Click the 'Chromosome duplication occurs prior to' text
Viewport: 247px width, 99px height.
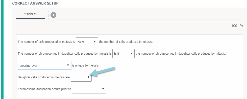click(44, 89)
